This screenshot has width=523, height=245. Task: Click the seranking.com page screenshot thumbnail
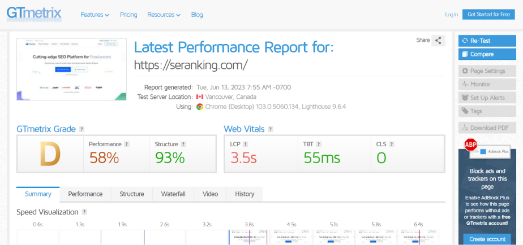pos(71,69)
